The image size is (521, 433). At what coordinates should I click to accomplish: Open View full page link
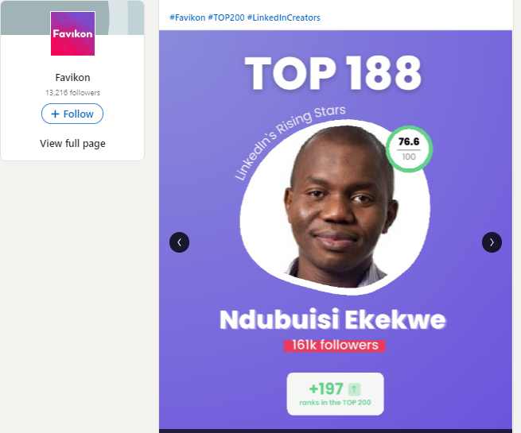pyautogui.click(x=72, y=143)
